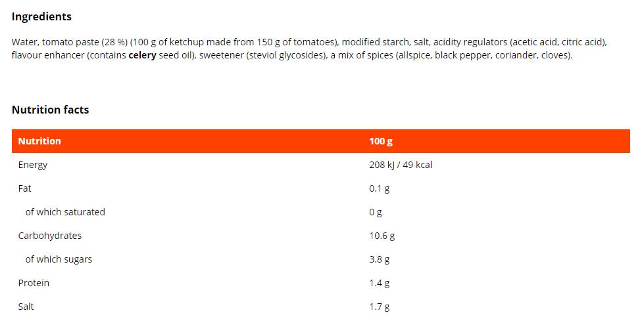Select the 1.4 g protein value
The image size is (642, 321).
[x=380, y=283]
